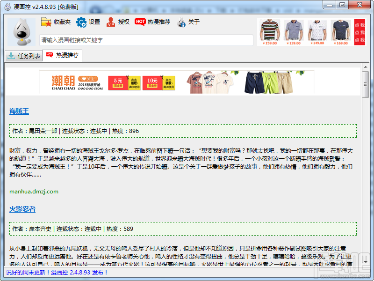
Task: Click the HOT 热漫推荐 toolbar icon
Action: [x=140, y=22]
